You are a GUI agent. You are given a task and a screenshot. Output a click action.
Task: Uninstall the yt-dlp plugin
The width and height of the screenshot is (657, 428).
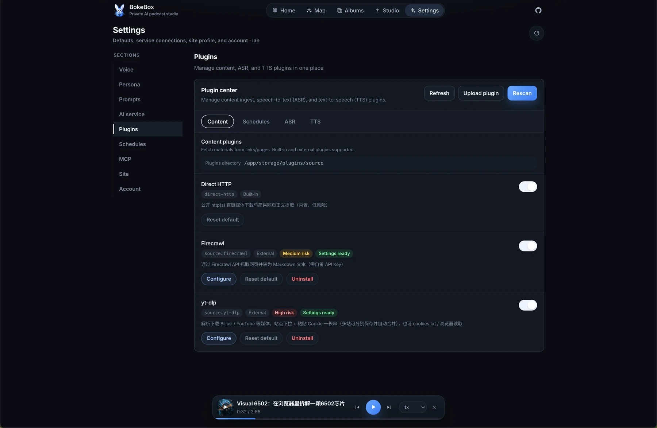pyautogui.click(x=302, y=338)
